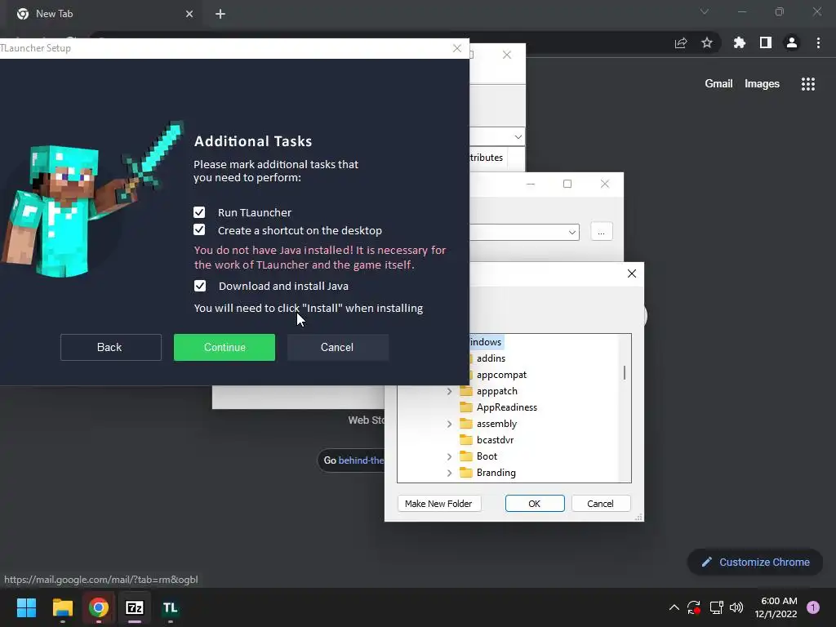Click the Chrome taskbar icon
This screenshot has width=836, height=627.
(x=99, y=607)
